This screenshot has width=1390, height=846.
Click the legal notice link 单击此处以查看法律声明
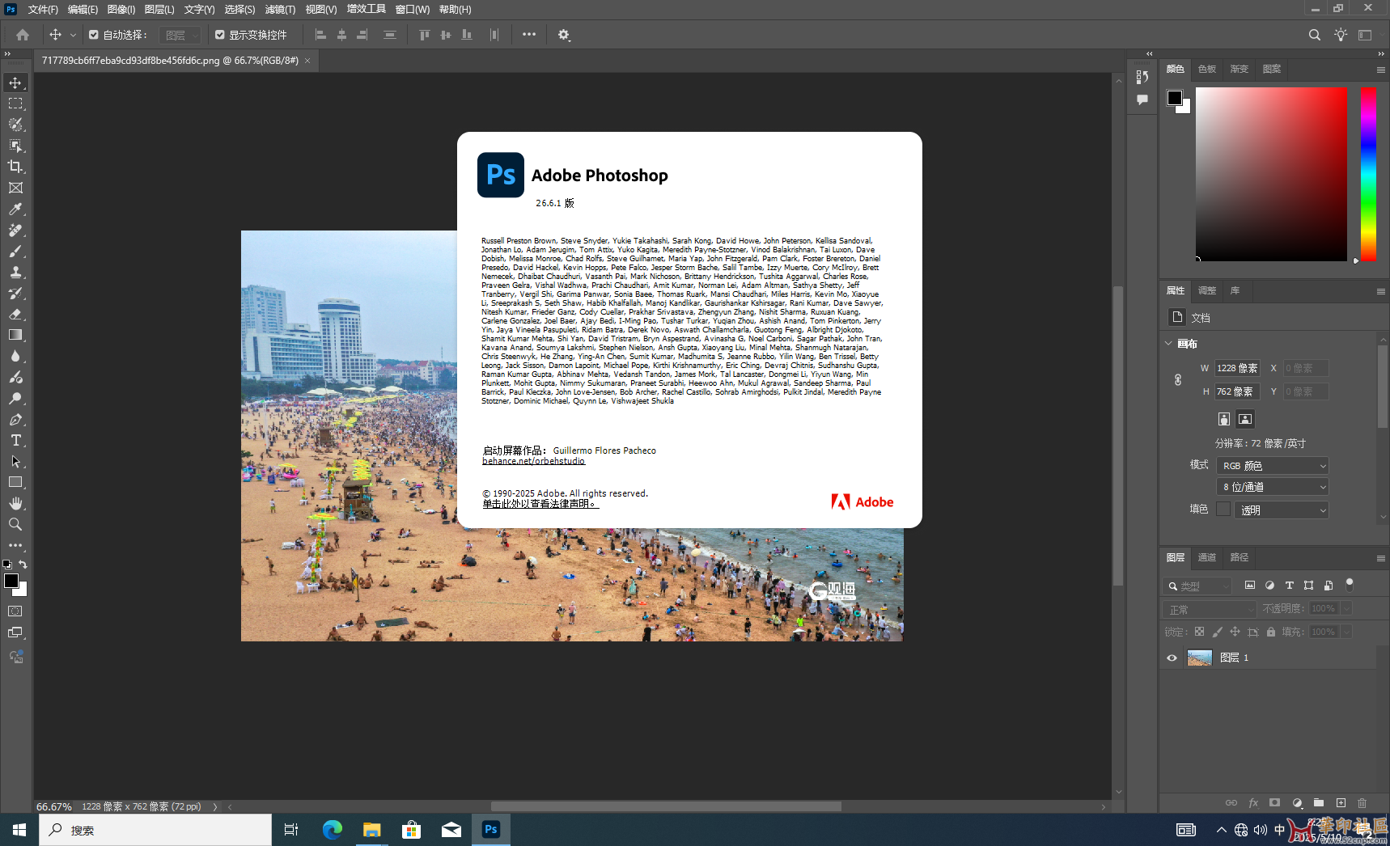[540, 504]
